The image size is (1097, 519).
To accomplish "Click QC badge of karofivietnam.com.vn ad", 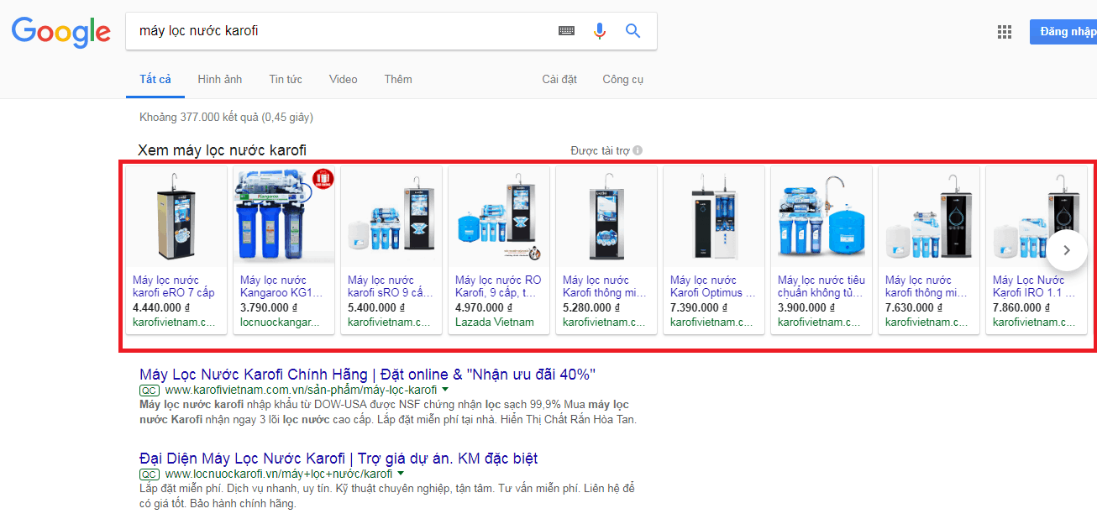I will point(150,391).
